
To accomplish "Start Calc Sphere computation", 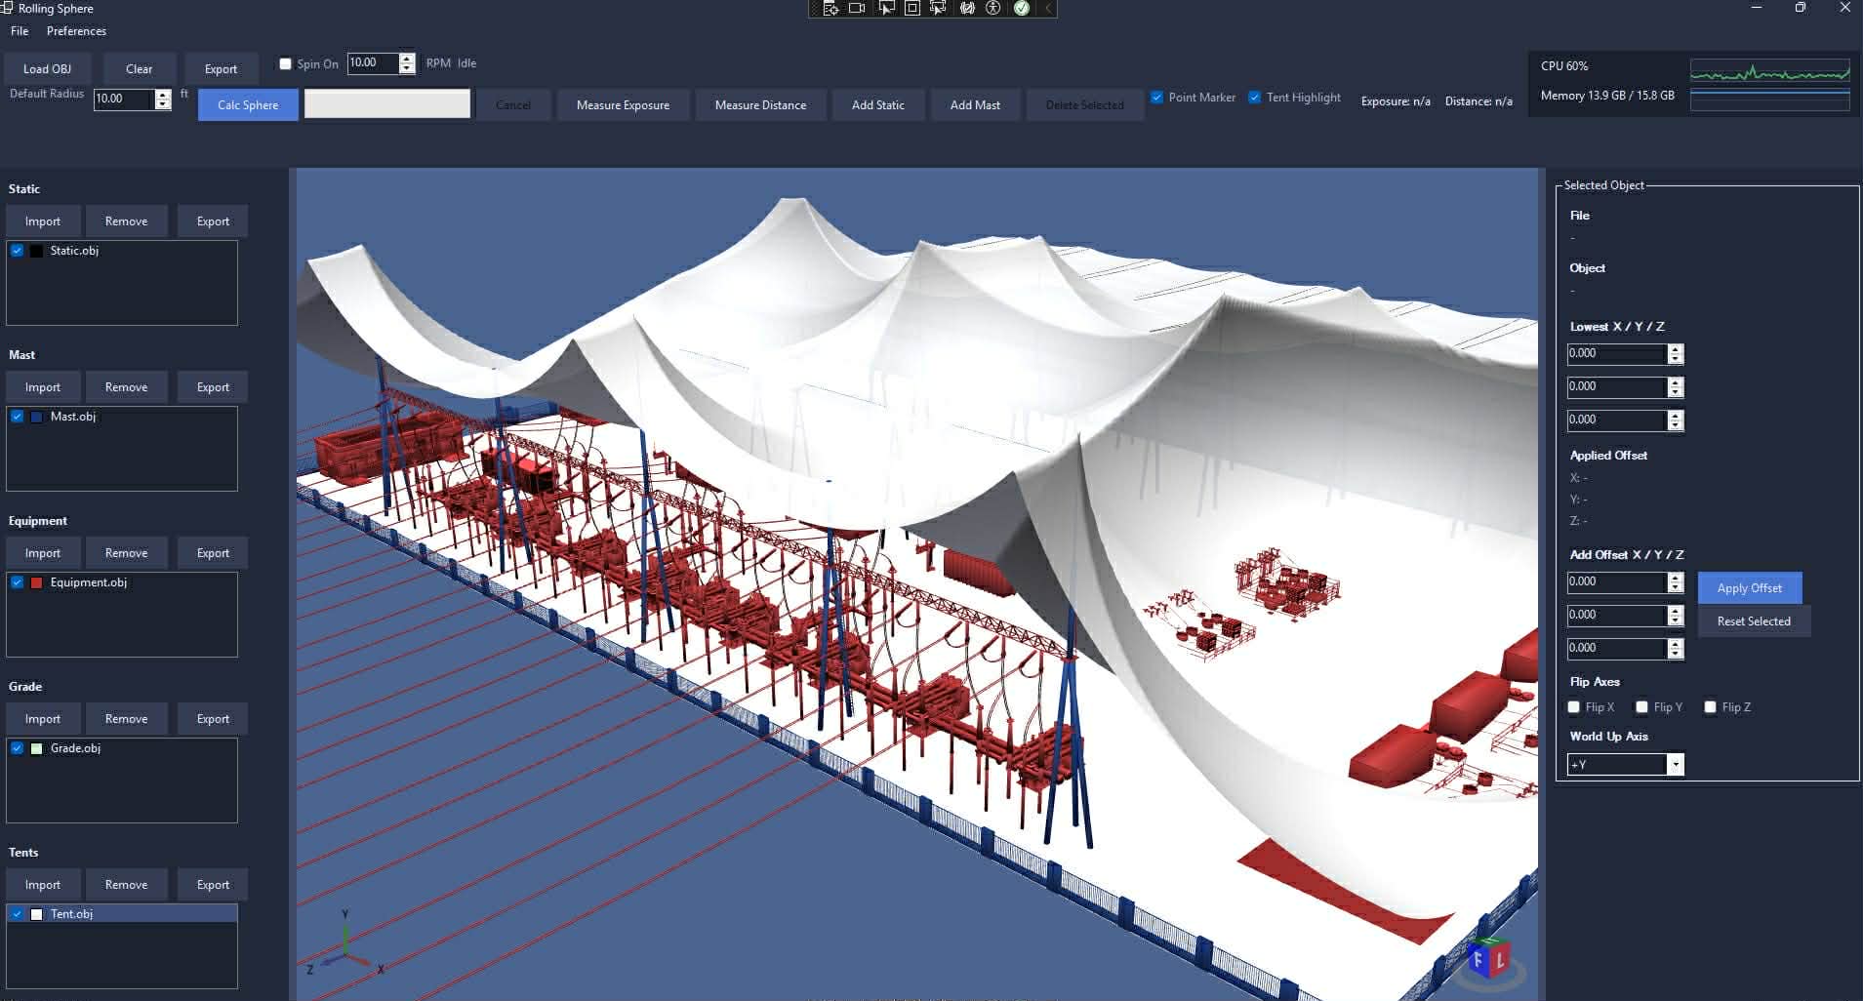I will (248, 105).
